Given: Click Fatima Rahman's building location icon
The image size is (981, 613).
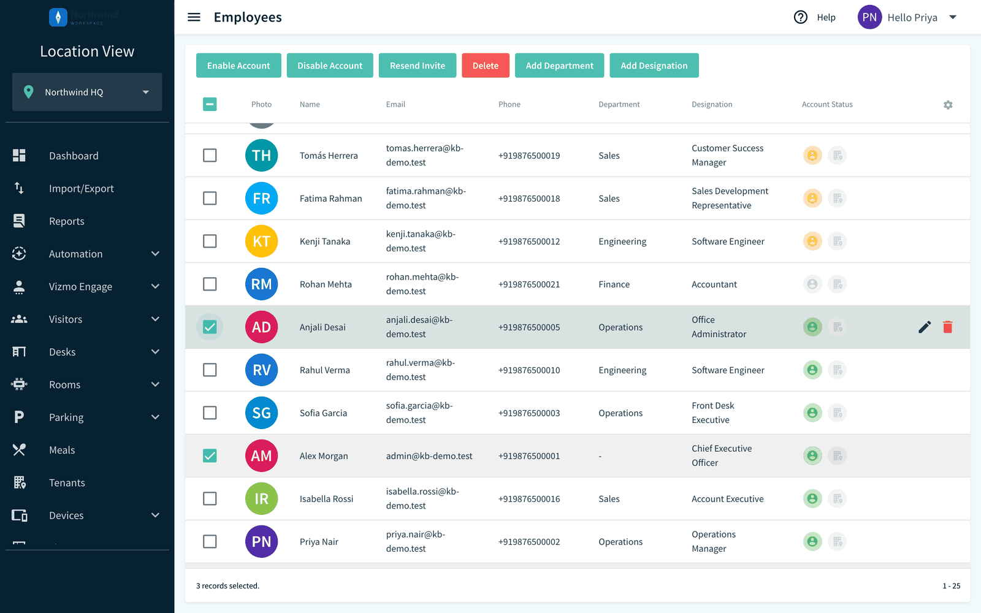Looking at the screenshot, I should pos(838,199).
